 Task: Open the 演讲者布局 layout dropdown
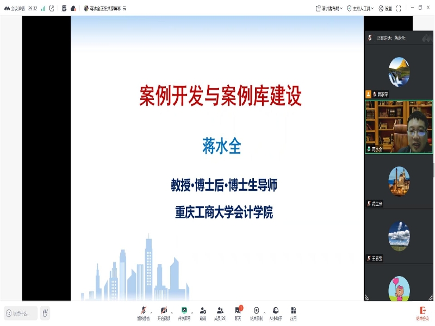(x=327, y=8)
